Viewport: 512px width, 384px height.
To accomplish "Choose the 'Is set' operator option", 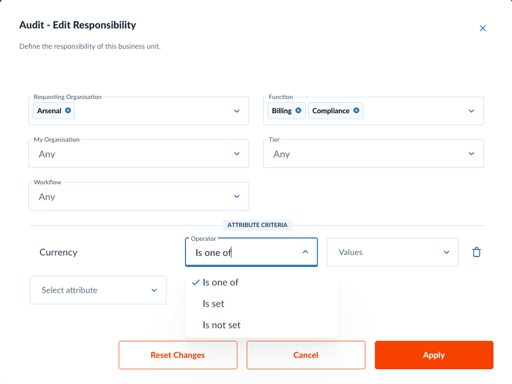I will 261,304.
